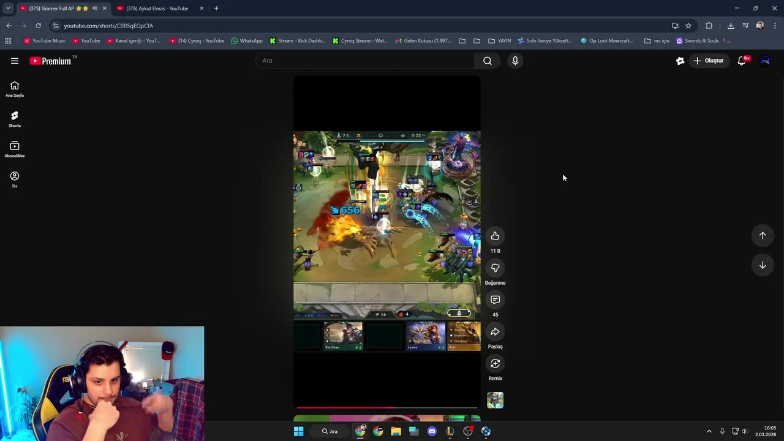The height and width of the screenshot is (441, 784).
Task: Click the Remix button
Action: click(495, 364)
